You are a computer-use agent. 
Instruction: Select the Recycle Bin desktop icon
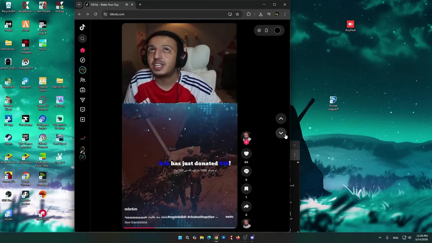click(8, 7)
